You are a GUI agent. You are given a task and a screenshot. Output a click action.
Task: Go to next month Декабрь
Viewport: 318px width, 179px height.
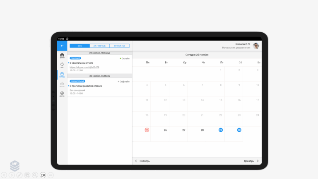point(251,161)
